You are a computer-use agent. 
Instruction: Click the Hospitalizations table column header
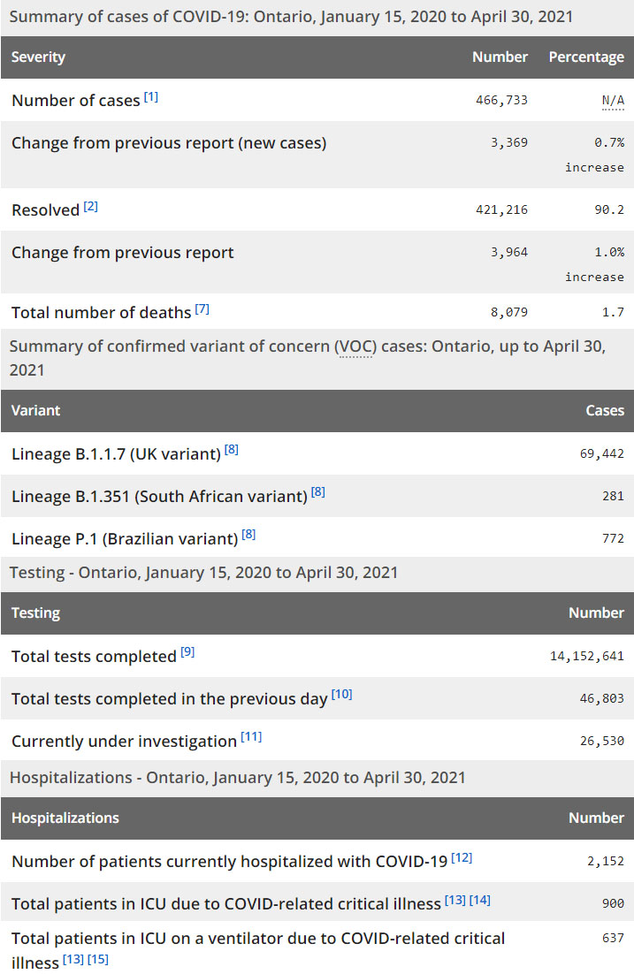coord(65,818)
